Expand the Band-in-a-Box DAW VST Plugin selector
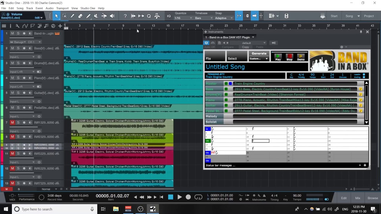The height and width of the screenshot is (214, 381). click(x=253, y=37)
